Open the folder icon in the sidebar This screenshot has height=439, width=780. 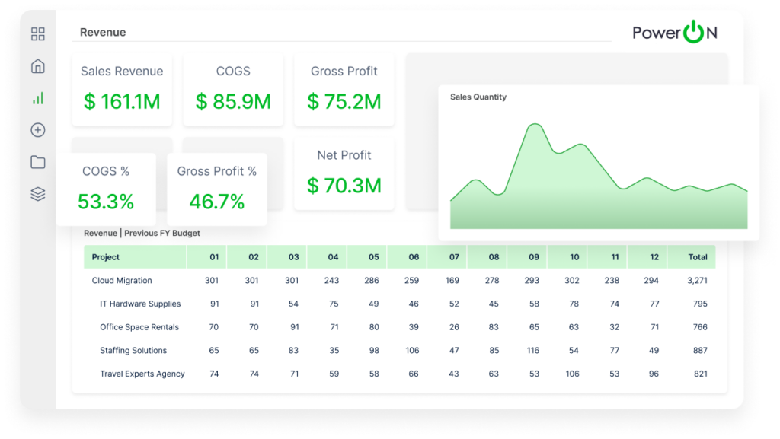(x=37, y=162)
